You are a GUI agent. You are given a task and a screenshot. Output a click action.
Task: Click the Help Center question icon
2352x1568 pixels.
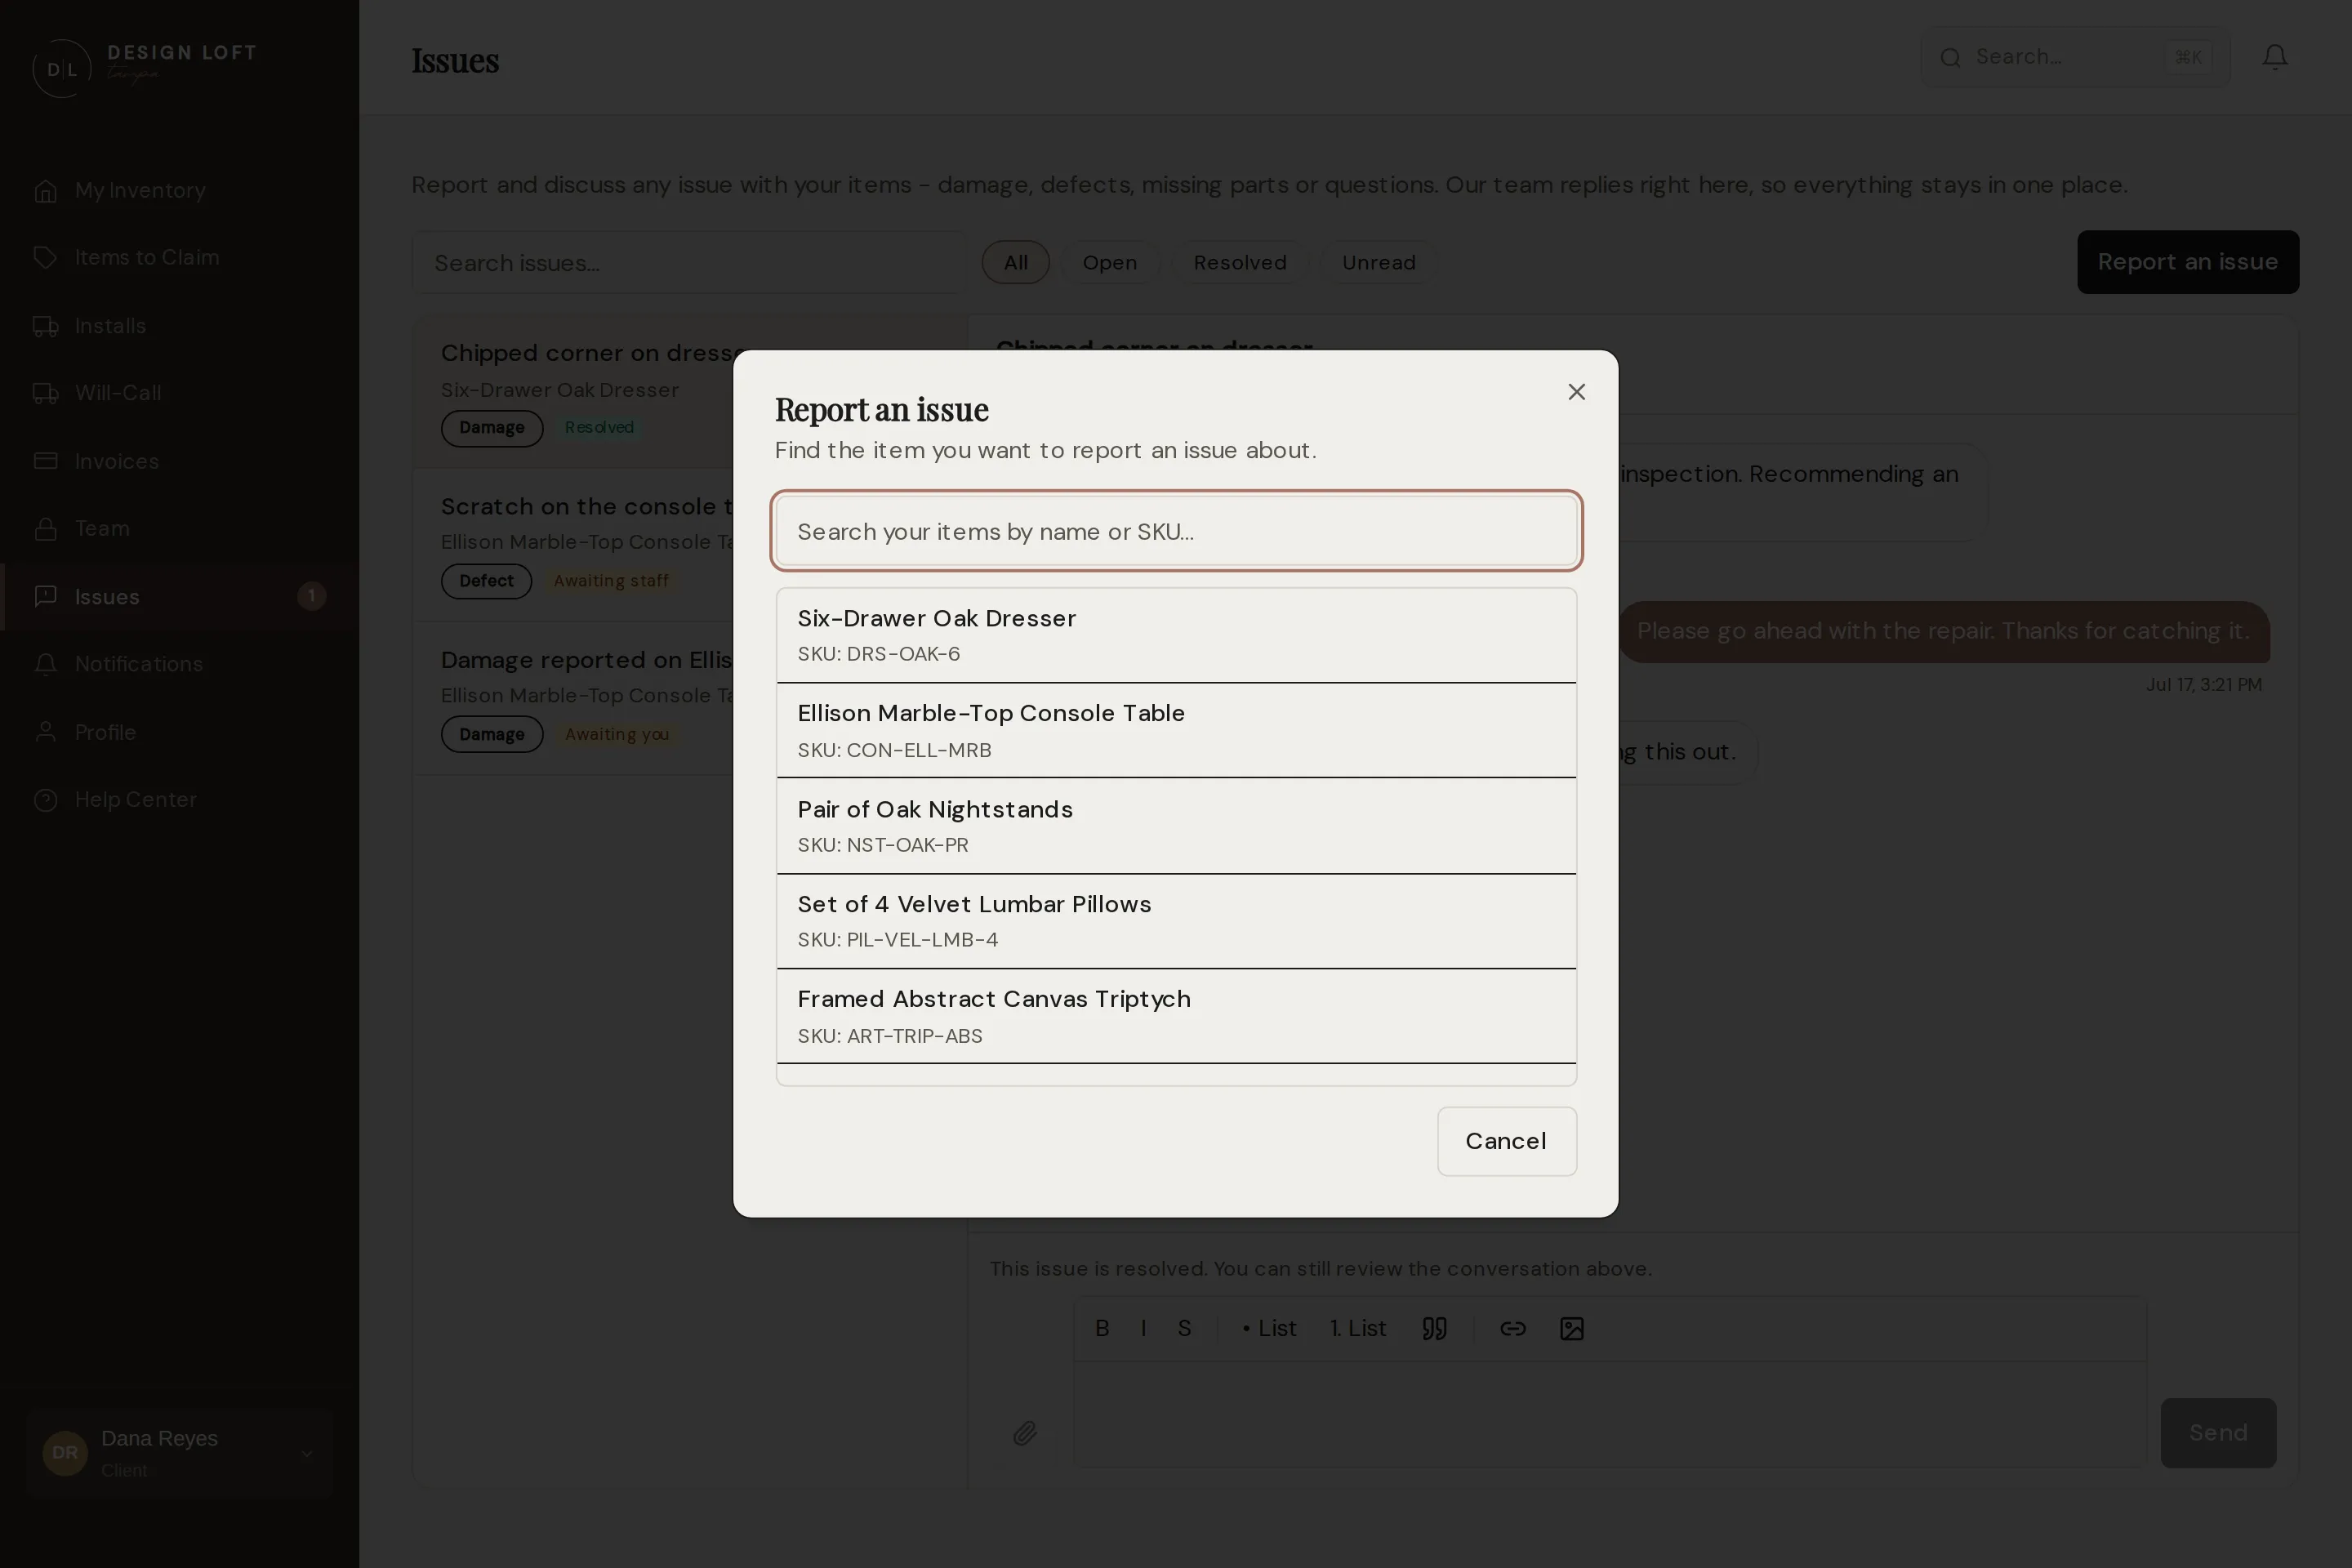[45, 799]
